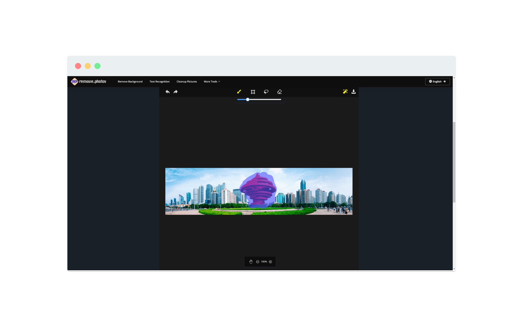The width and height of the screenshot is (523, 327).
Task: Open the Remove Background page
Action: pos(130,81)
